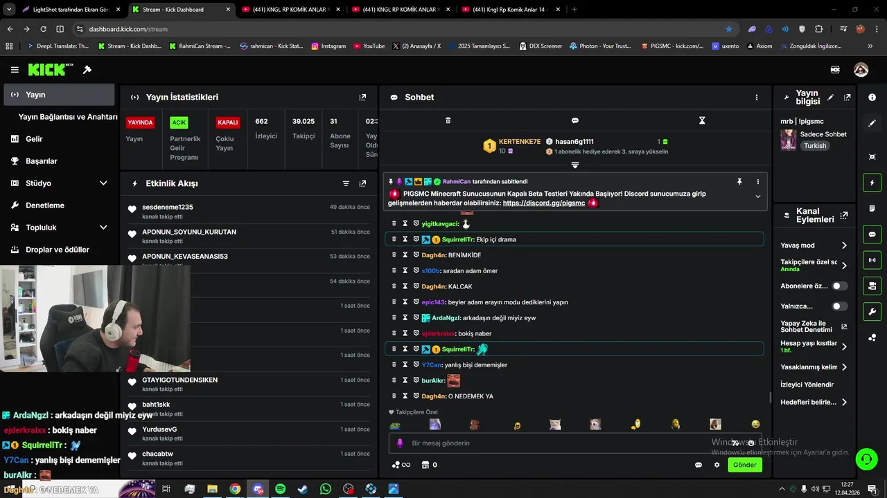Click the browser address bar
Screen dimensions: 887x498
pos(402,29)
